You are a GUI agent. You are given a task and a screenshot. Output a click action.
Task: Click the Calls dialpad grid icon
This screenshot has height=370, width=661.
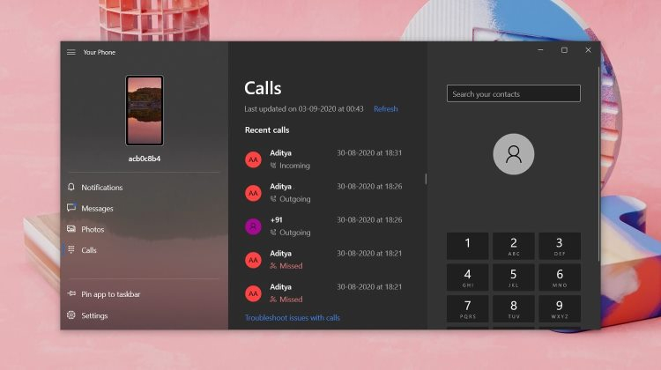[x=71, y=249]
